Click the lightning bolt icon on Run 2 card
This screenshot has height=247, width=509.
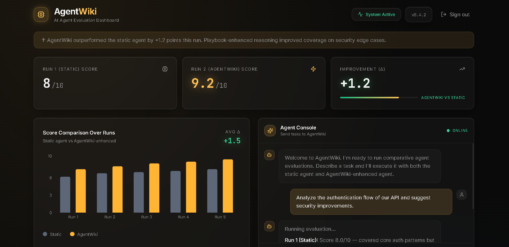pos(313,69)
